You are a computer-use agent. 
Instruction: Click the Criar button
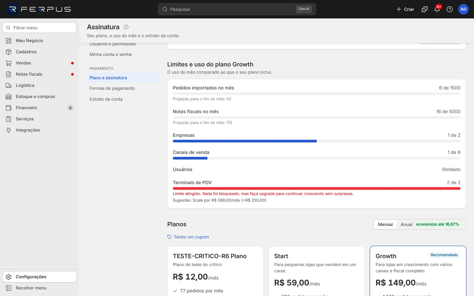click(405, 9)
